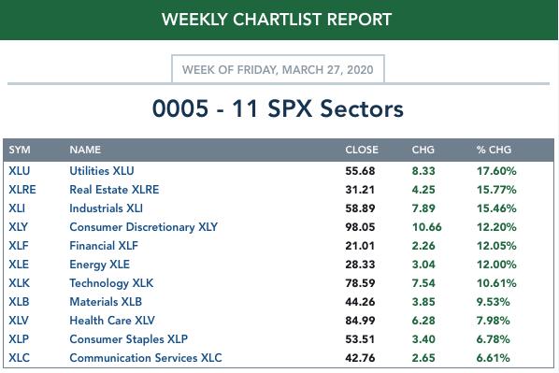The height and width of the screenshot is (373, 559).
Task: Select the XLRE symbol link
Action: [22, 190]
